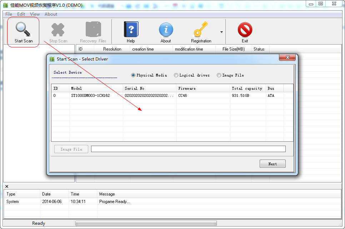345x229 pixels.
Task: Click the ATA bus cell
Action: (271, 95)
